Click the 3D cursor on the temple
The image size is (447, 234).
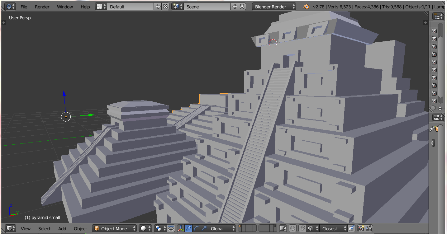tap(273, 43)
